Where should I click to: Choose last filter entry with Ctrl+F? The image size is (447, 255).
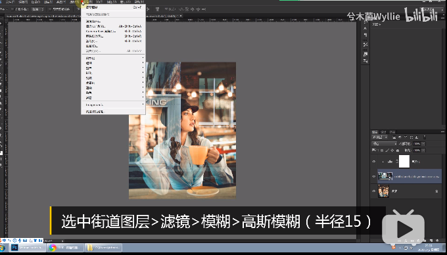[114, 7]
